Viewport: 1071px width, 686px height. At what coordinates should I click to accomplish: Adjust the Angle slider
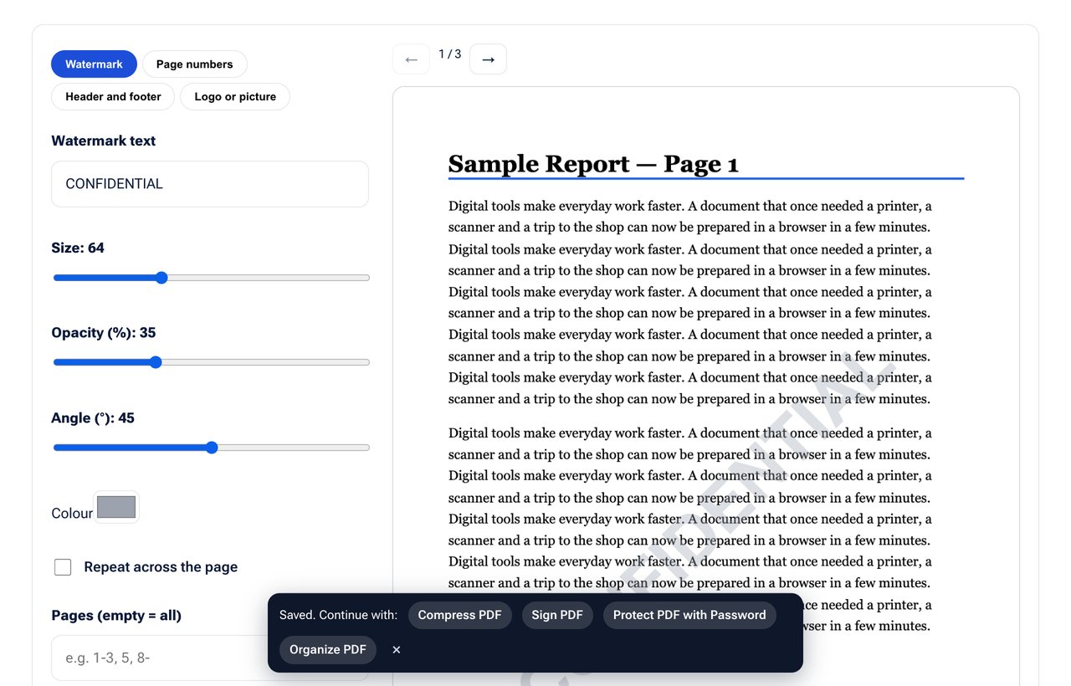[x=211, y=448]
